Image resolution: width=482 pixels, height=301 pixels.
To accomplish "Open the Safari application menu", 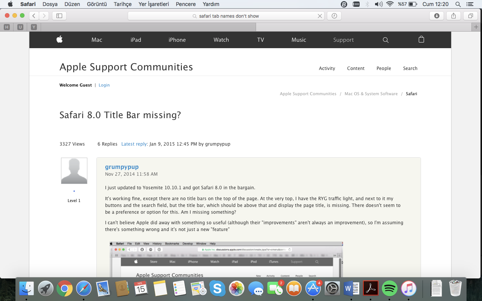I will pyautogui.click(x=28, y=4).
